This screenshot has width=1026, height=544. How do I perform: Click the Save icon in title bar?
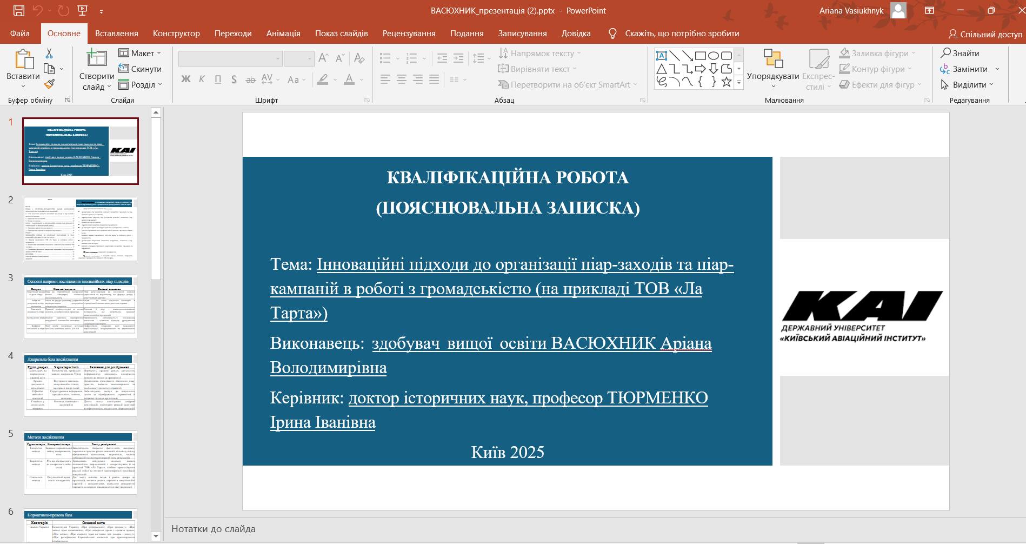pyautogui.click(x=18, y=10)
